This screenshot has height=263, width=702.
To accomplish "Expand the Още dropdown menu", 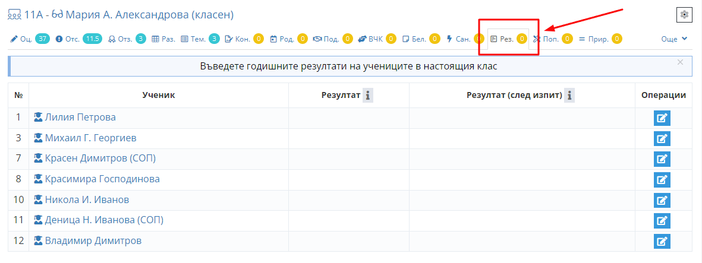I will click(x=674, y=39).
